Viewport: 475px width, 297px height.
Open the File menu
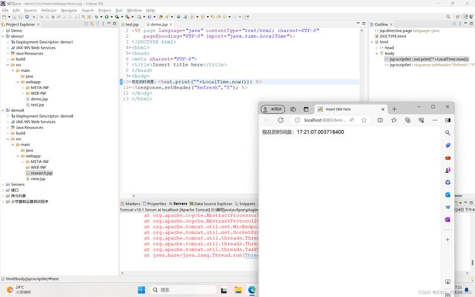pyautogui.click(x=5, y=10)
